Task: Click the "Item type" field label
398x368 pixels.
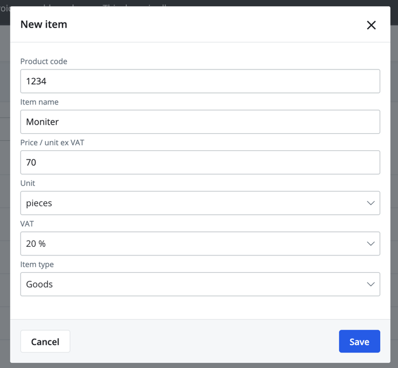Action: (x=37, y=265)
